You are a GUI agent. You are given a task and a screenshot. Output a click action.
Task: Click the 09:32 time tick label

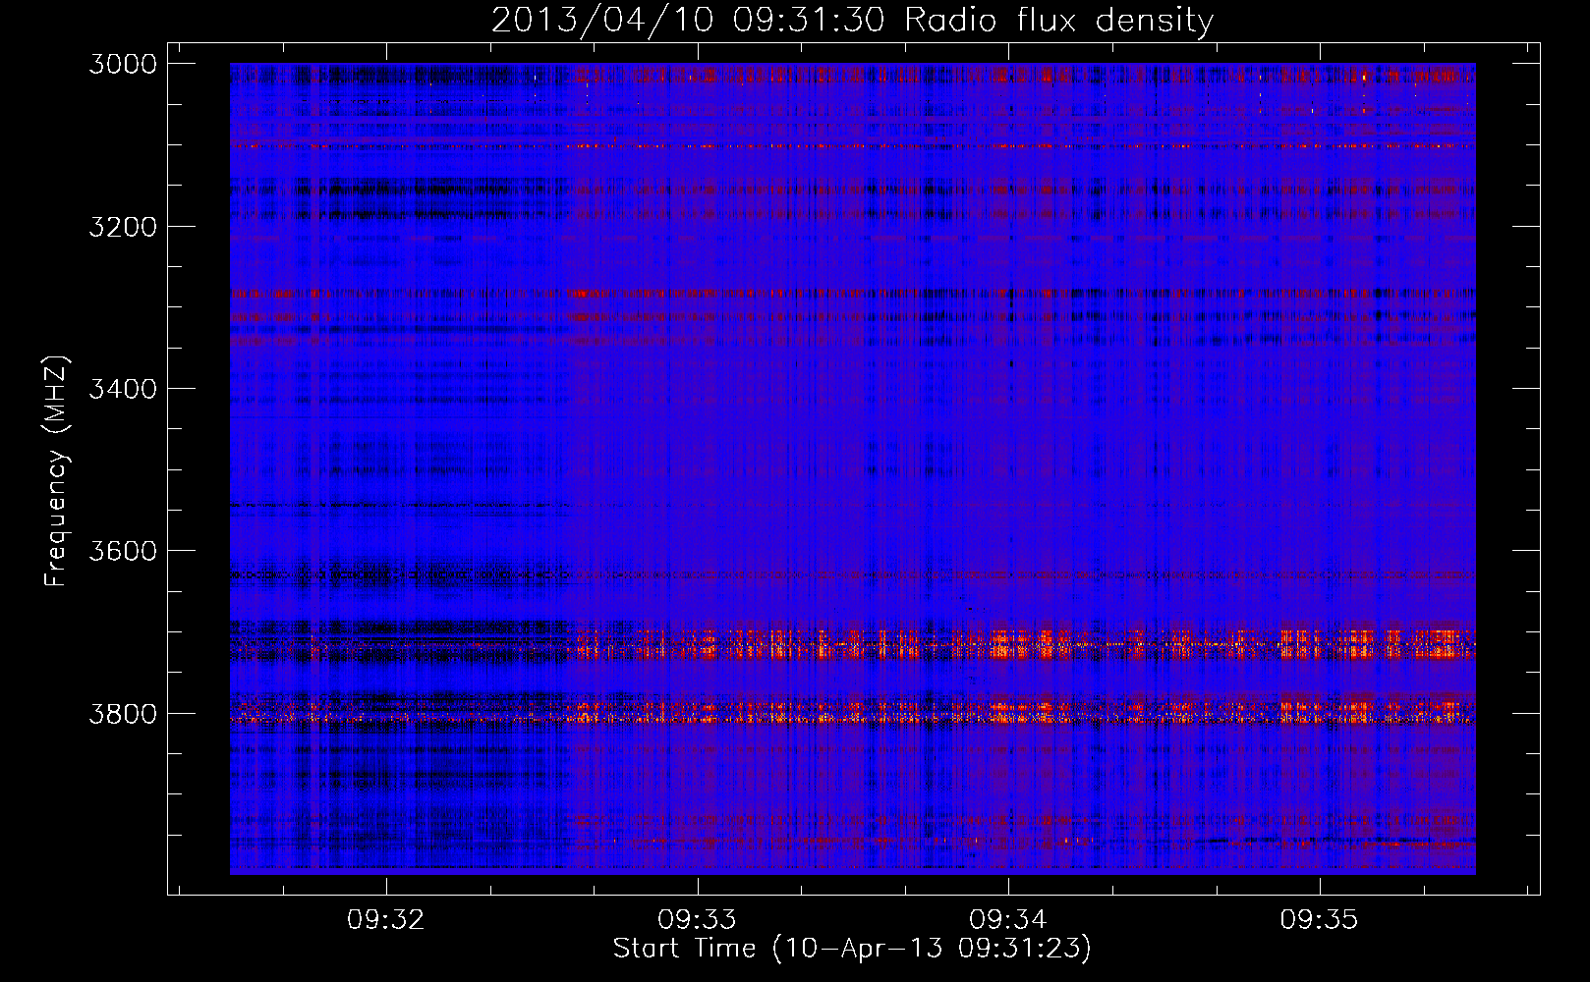pyautogui.click(x=386, y=919)
